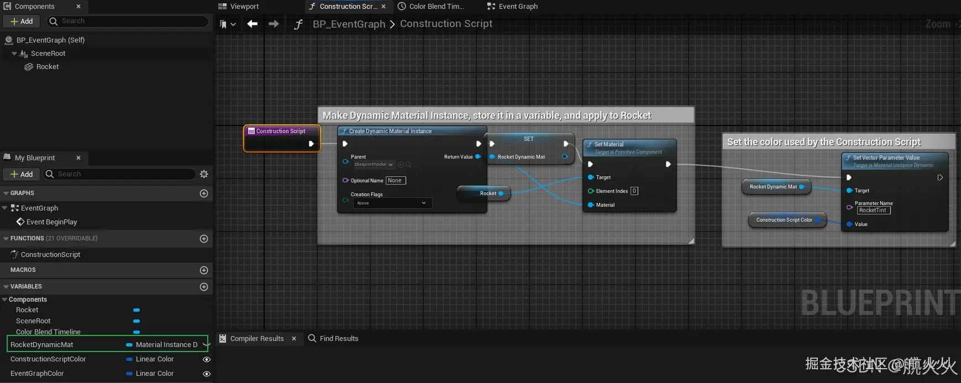Click the Components panel search field

click(128, 22)
